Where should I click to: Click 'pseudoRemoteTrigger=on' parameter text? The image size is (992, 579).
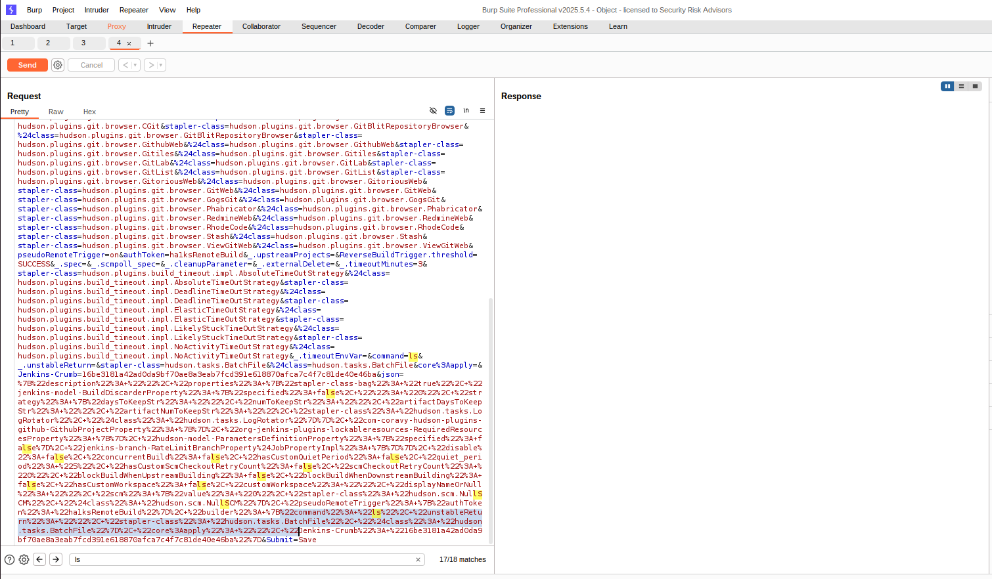pos(68,255)
